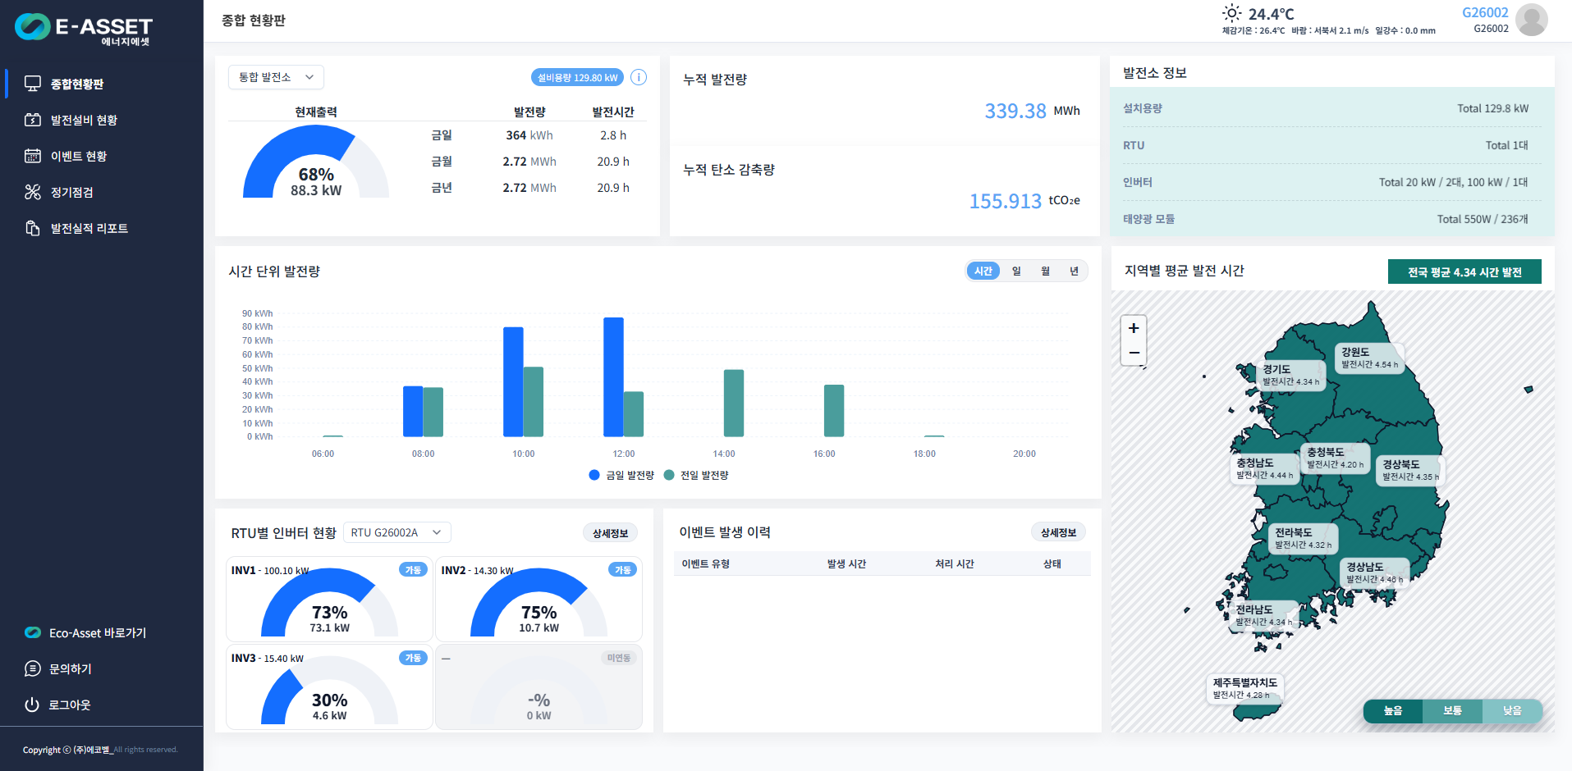Click the E-ASSET logo icon

tap(33, 27)
